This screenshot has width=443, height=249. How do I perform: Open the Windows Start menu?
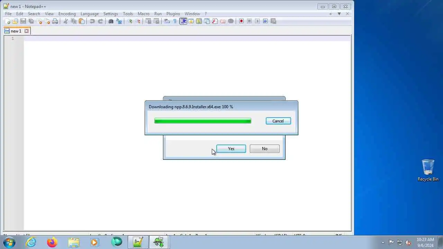(9, 242)
